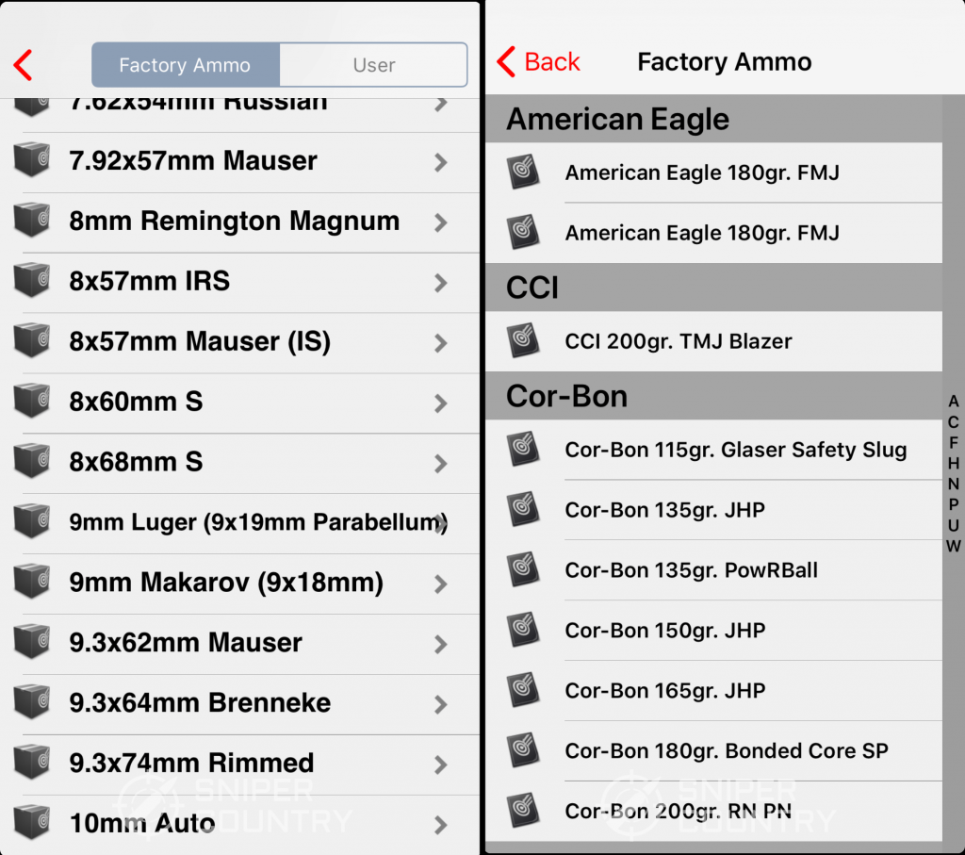Click the target icon beside Cor-Bon 165gr. JHP

[523, 690]
